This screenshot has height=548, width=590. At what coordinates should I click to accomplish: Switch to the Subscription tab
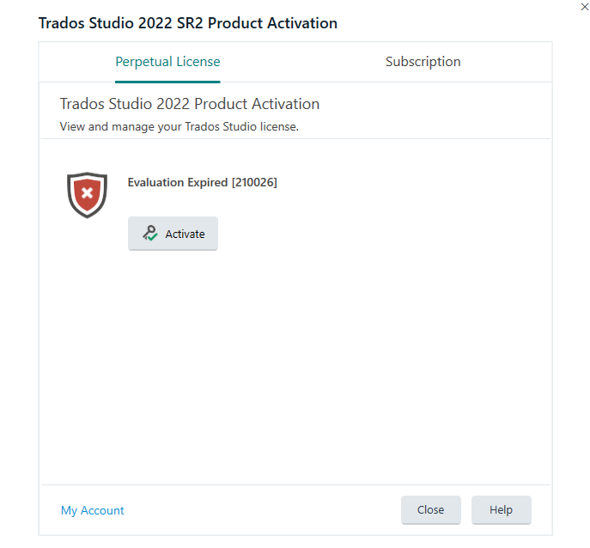(423, 61)
